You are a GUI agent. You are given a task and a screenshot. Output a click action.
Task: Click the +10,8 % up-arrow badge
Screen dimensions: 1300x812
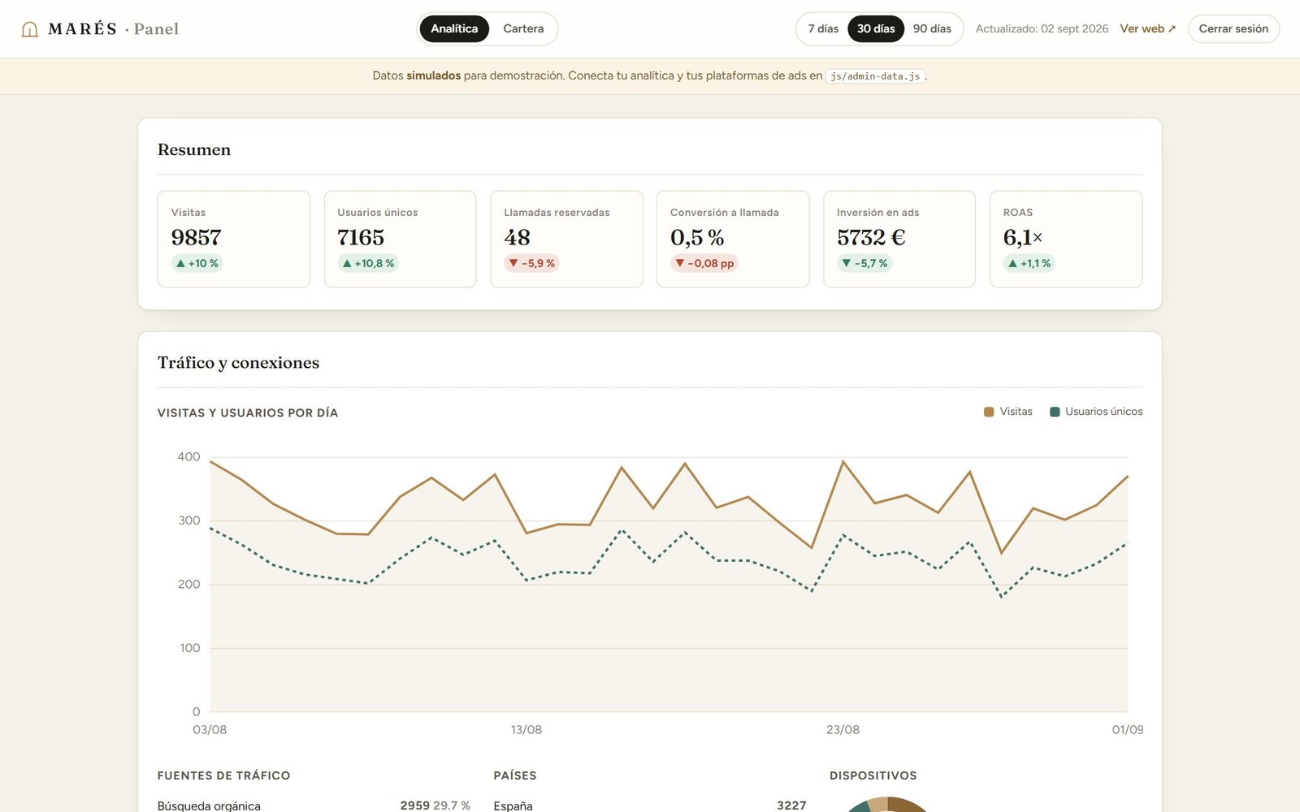click(x=368, y=263)
